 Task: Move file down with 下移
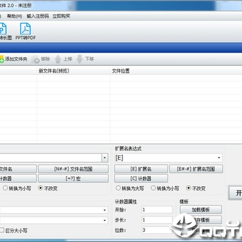[85, 59]
